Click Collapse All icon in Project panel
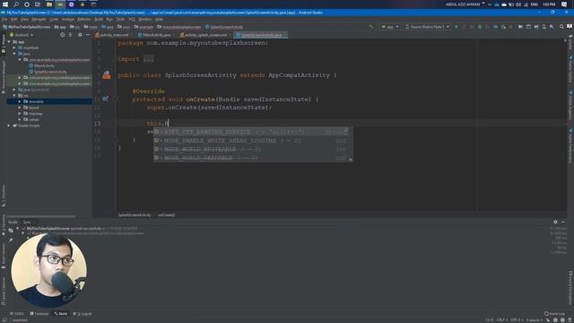The image size is (574, 323). pos(70,35)
